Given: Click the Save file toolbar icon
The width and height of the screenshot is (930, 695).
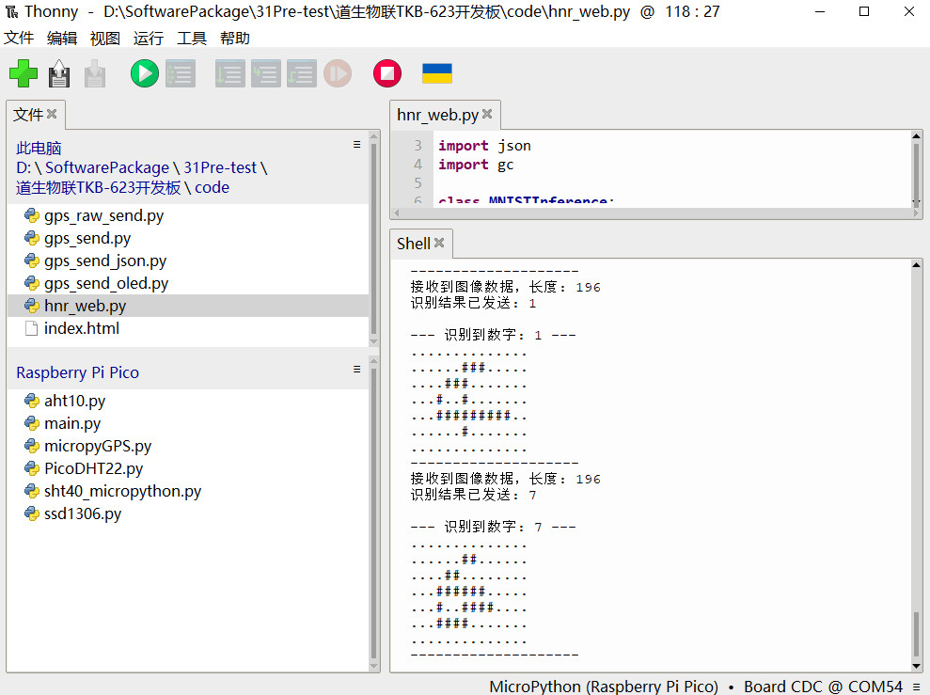Looking at the screenshot, I should click(x=95, y=73).
